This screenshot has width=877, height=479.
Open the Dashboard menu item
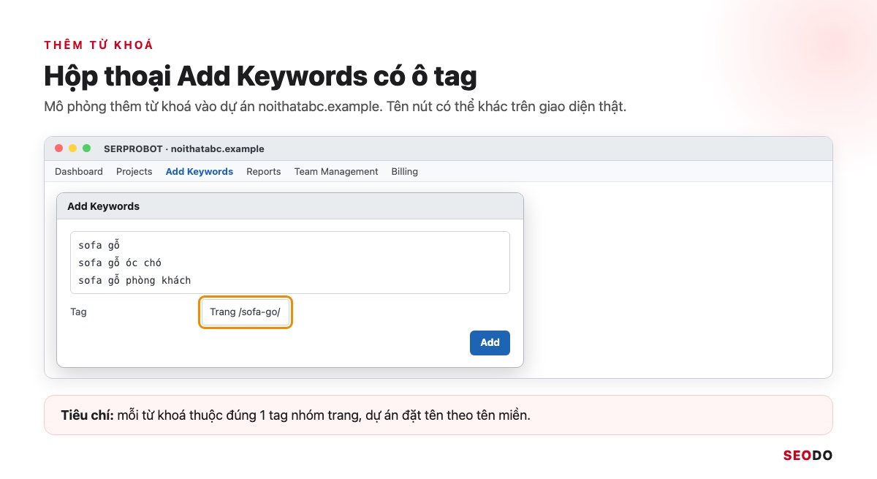tap(79, 172)
